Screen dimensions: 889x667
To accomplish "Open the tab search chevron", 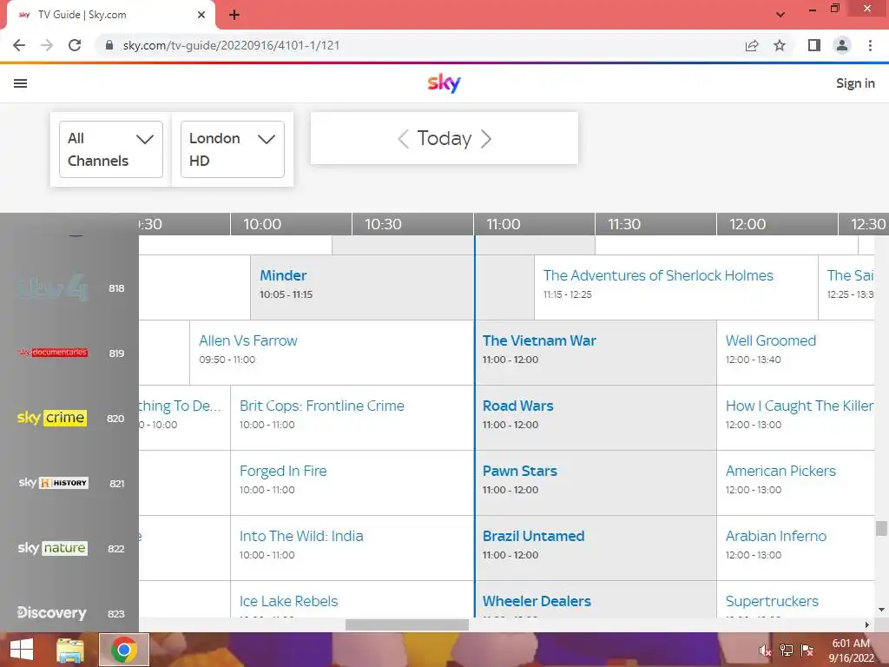I will (780, 15).
